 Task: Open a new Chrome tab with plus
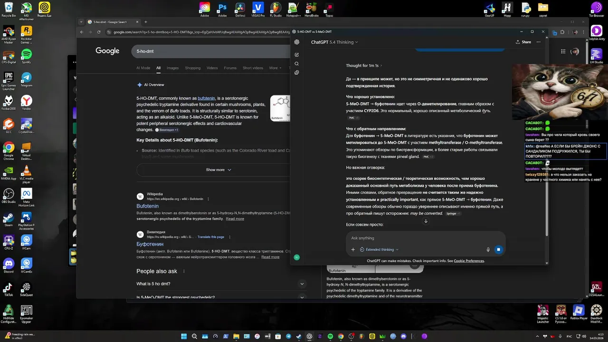145,22
